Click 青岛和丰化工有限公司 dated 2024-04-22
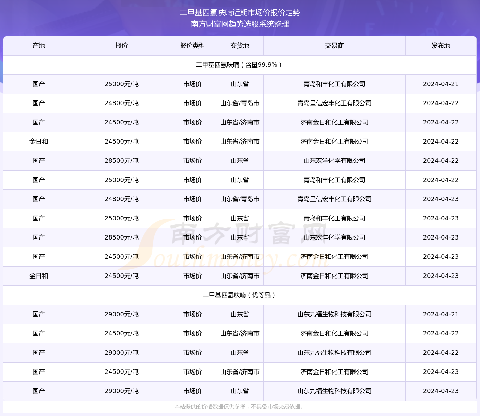480x416 pixels. (334, 180)
